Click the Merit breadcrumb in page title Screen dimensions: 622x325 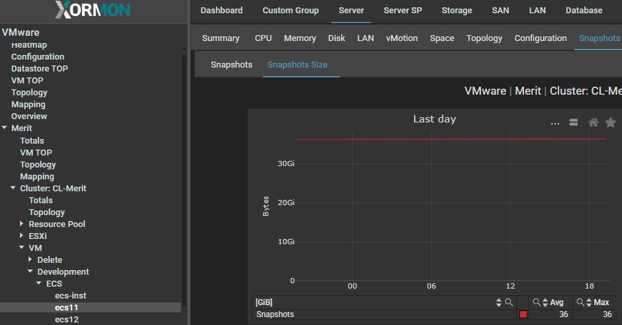pyautogui.click(x=527, y=91)
